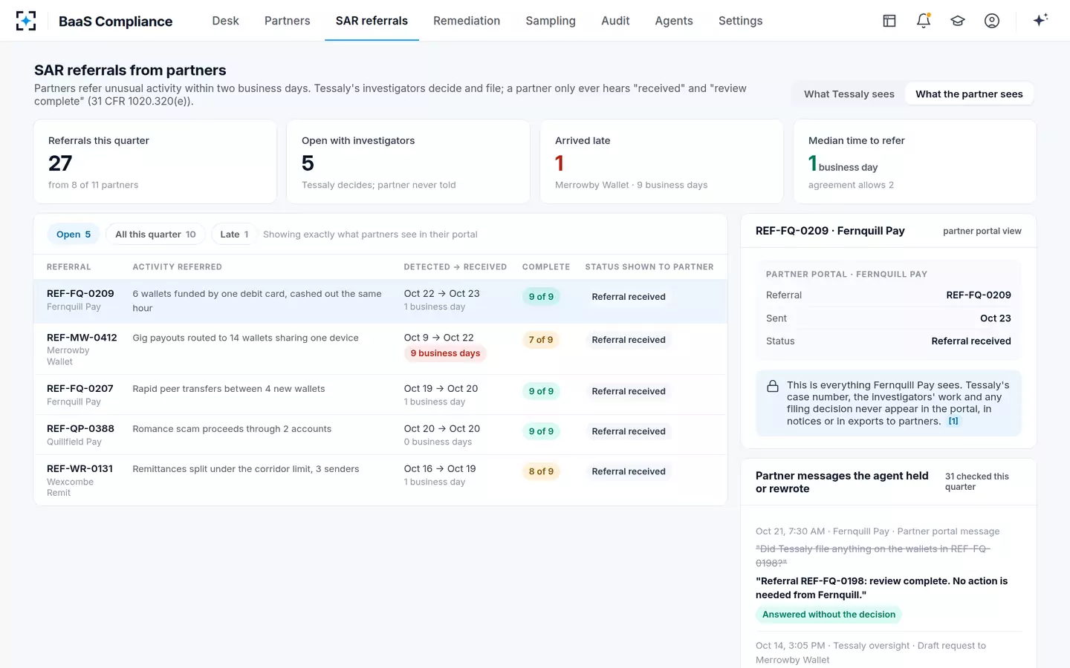The height and width of the screenshot is (668, 1070).
Task: Open the Settings tab
Action: click(x=740, y=21)
